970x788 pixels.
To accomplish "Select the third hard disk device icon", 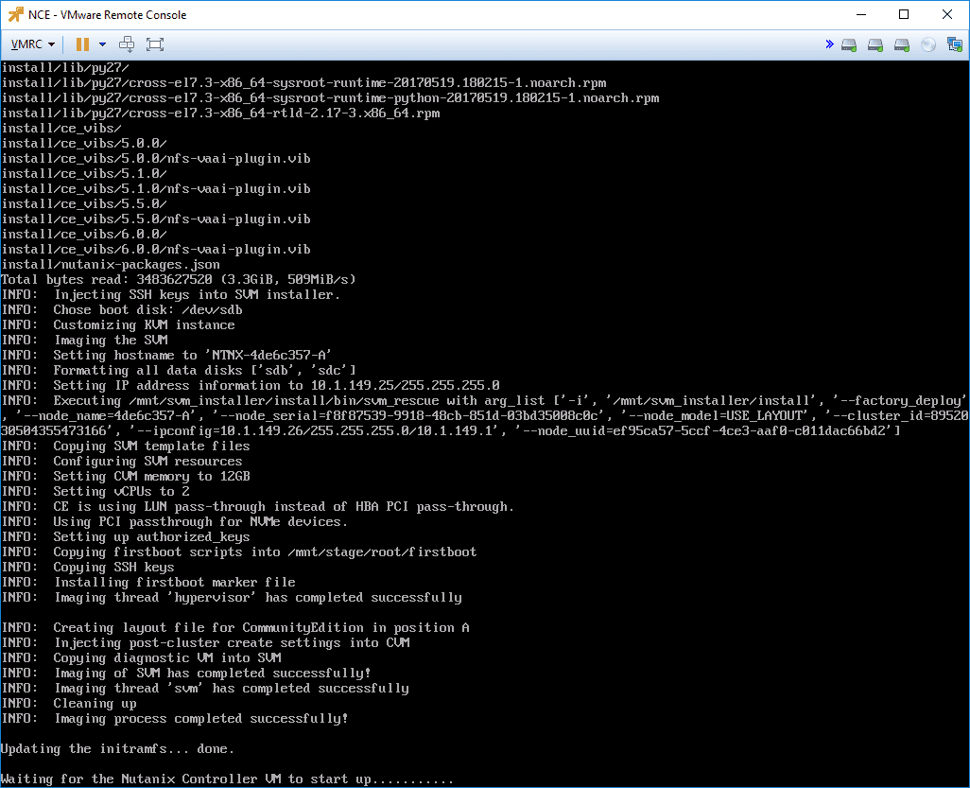I will coord(901,44).
